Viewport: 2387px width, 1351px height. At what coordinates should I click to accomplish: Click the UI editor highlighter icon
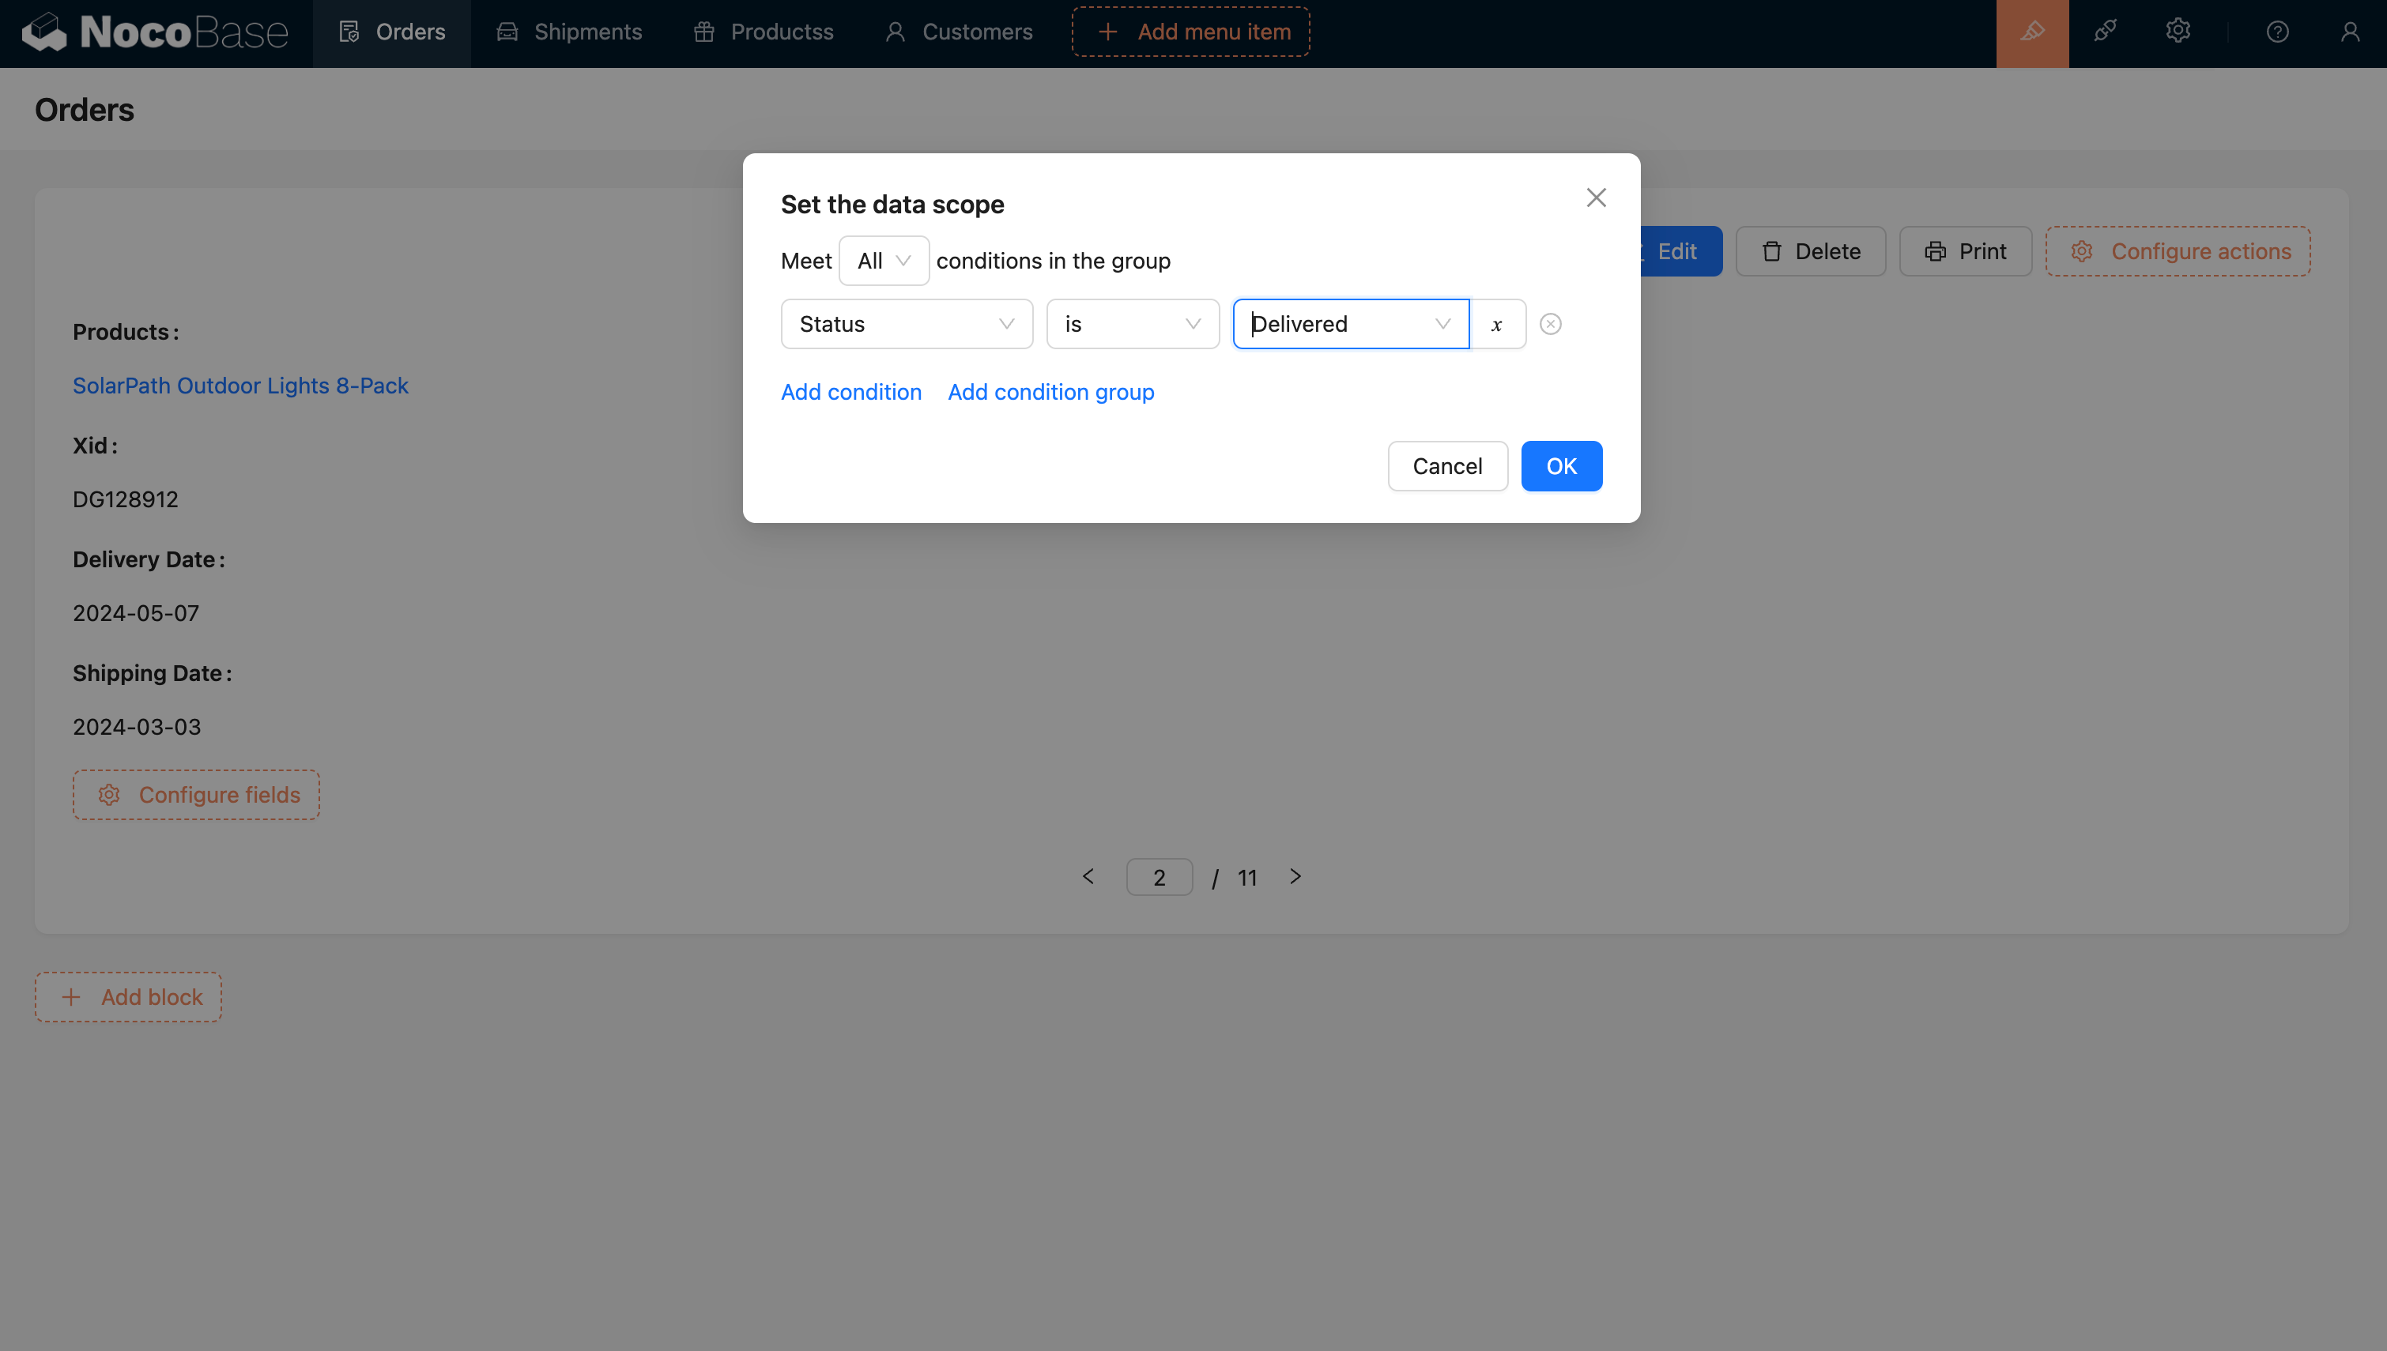[2031, 32]
